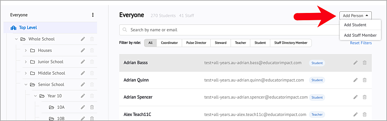This screenshot has height=121, width=387.
Task: Click the search magnifier icon
Action: tap(125, 30)
